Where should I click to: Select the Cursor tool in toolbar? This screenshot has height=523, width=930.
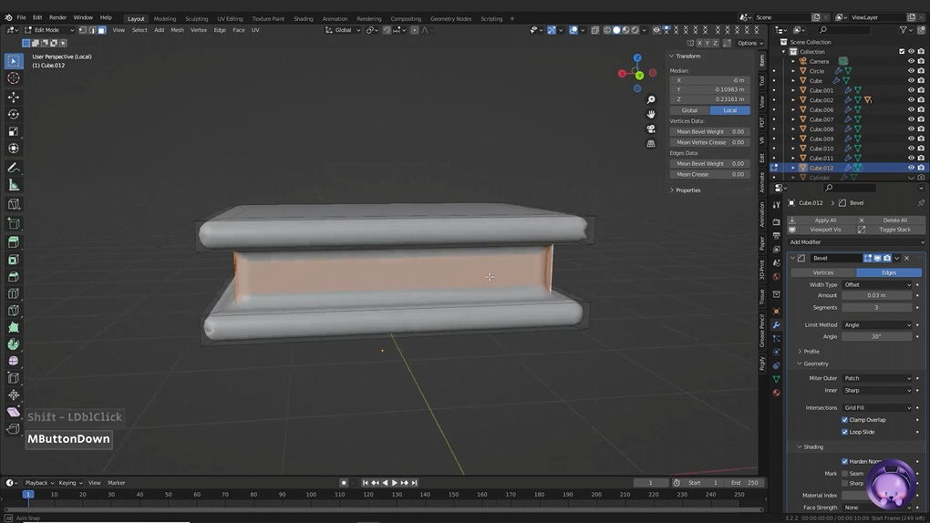(14, 78)
